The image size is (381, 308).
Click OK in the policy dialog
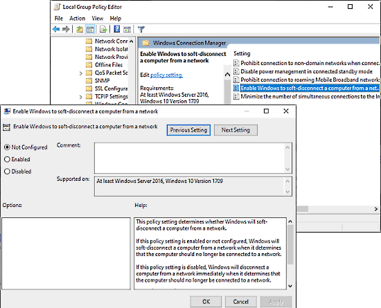click(x=206, y=302)
